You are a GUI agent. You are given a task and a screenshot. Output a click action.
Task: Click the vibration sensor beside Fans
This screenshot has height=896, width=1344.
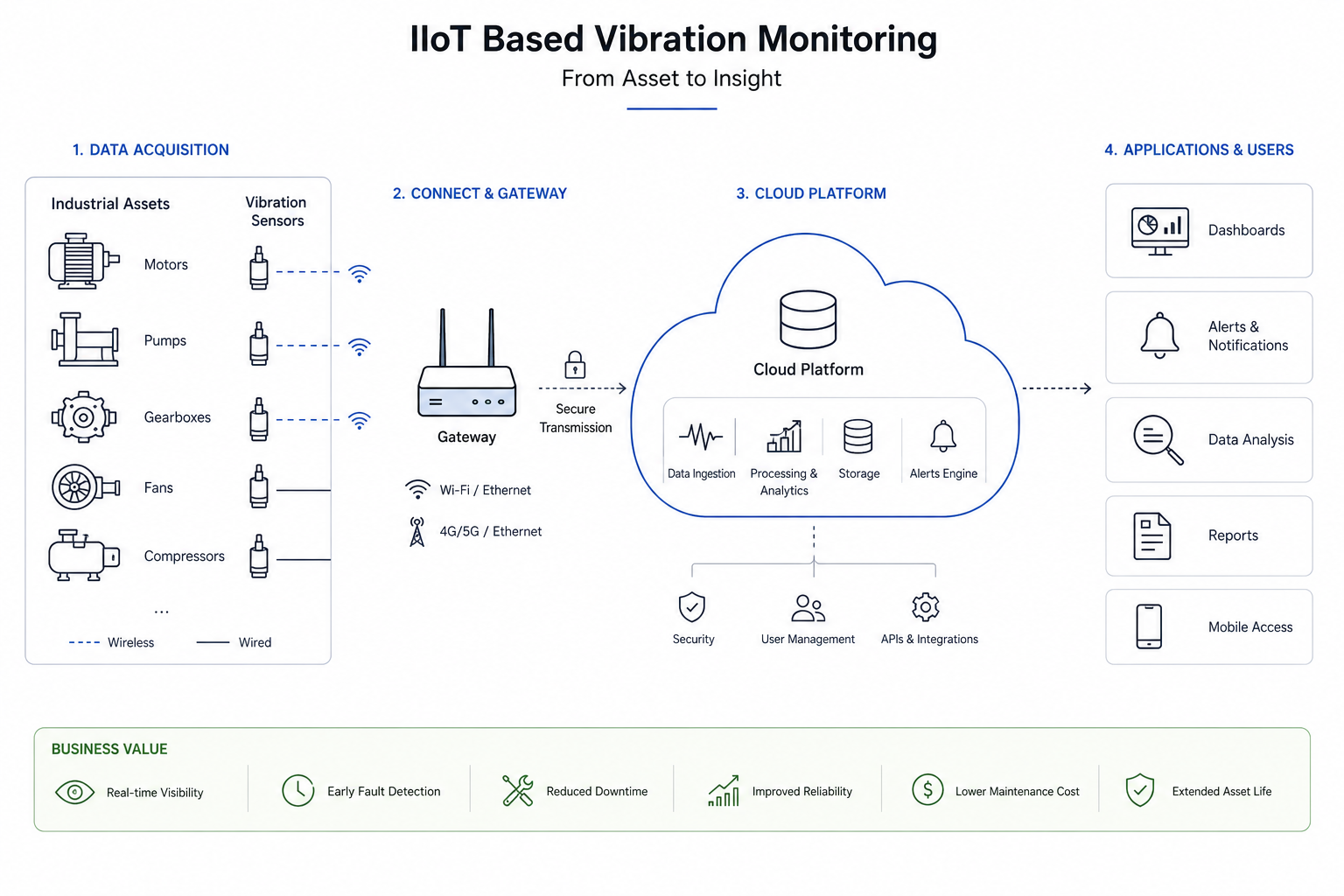[x=259, y=486]
